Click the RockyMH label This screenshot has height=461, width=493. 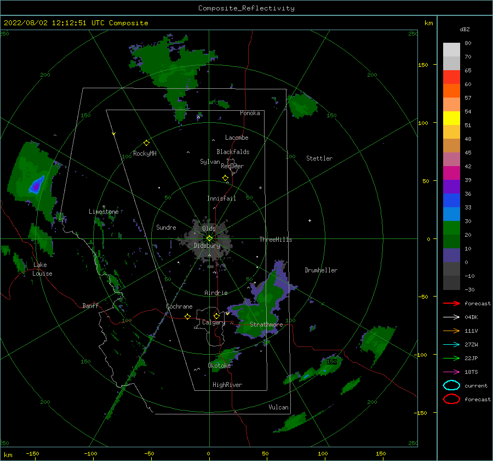tap(145, 153)
